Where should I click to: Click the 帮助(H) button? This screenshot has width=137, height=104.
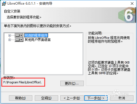click(x=21, y=98)
